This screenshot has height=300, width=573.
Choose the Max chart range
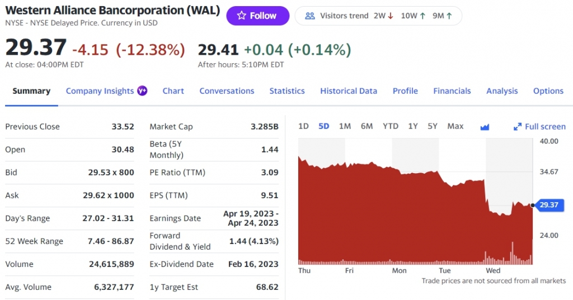(x=455, y=126)
